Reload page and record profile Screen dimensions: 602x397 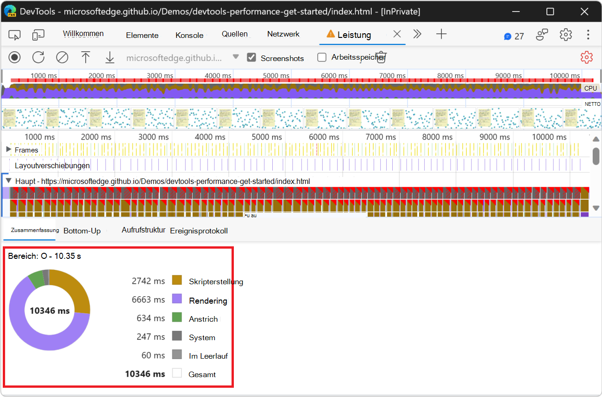(x=38, y=57)
